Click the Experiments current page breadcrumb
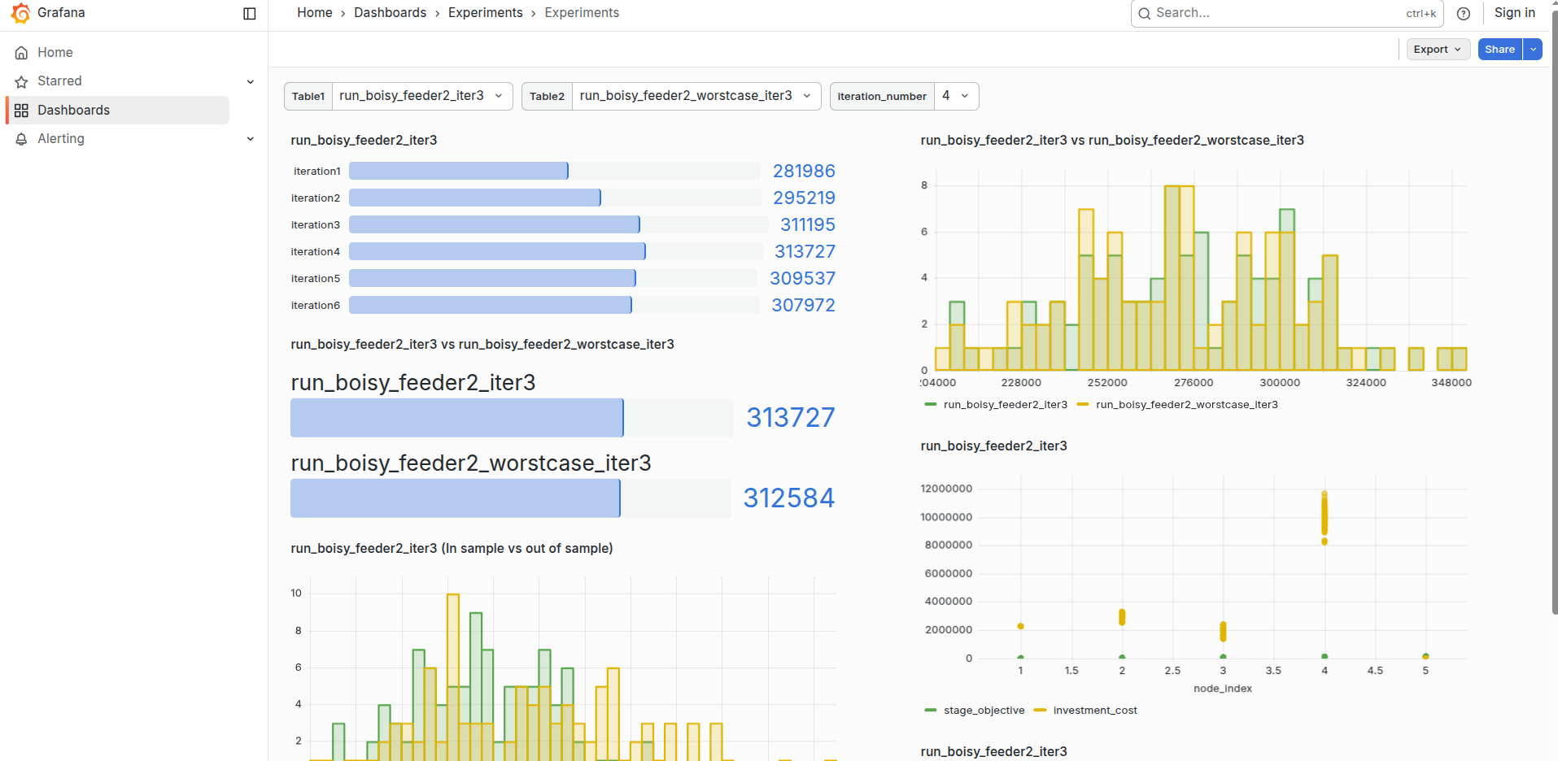The height and width of the screenshot is (761, 1558). [582, 13]
